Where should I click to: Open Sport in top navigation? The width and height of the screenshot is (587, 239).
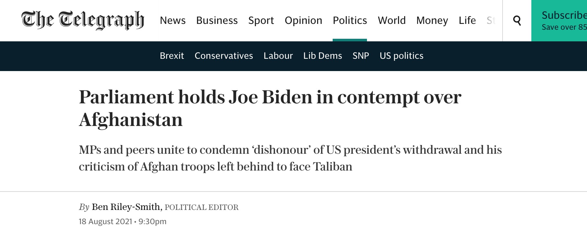tap(261, 20)
